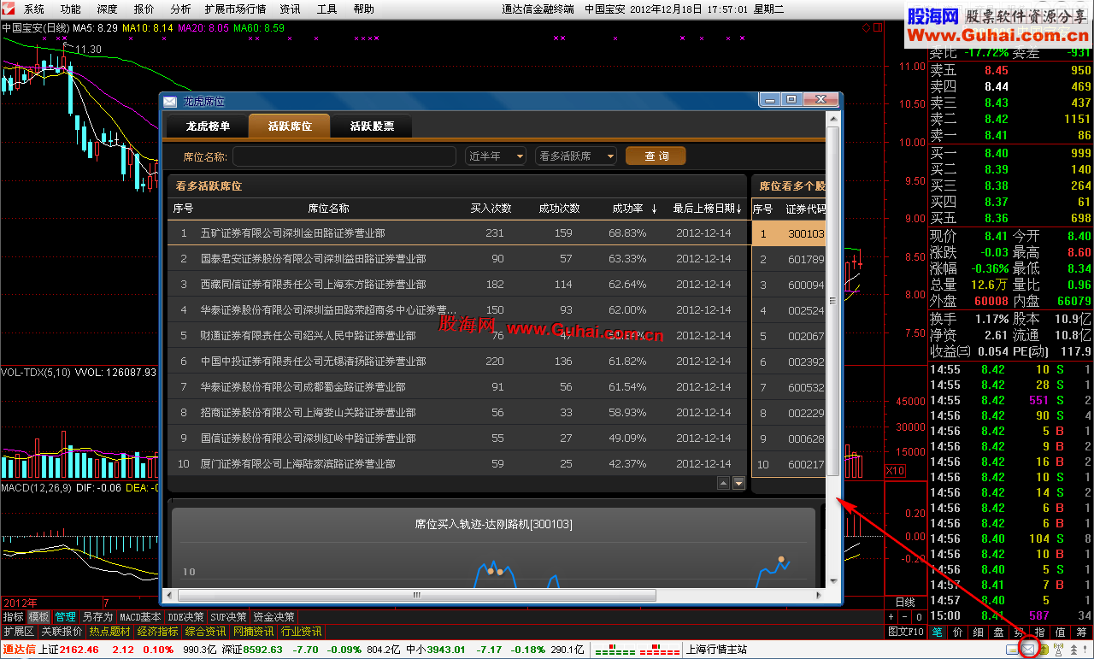Click the table scroll-down arrow button
Viewport: 1094px width, 659px height.
pyautogui.click(x=738, y=483)
